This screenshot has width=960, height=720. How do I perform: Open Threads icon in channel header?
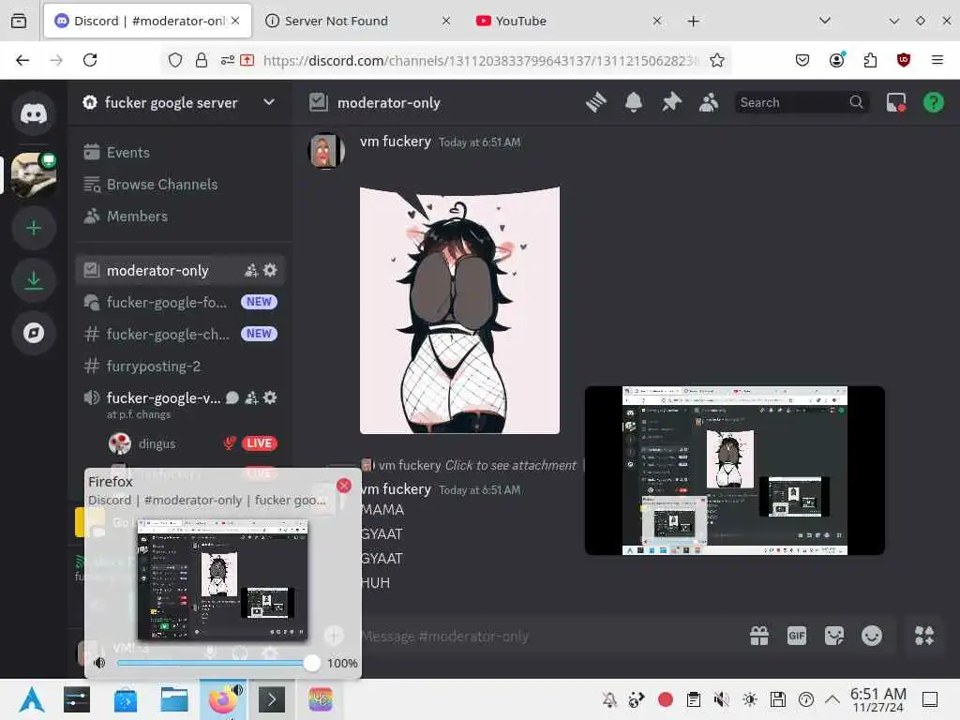tap(595, 102)
